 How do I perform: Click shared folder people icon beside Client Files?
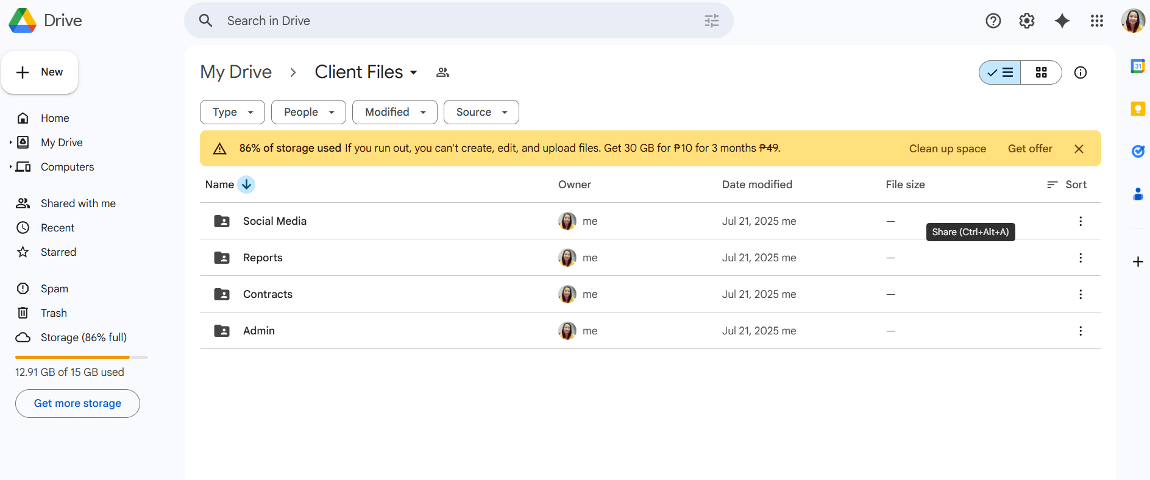click(x=443, y=72)
